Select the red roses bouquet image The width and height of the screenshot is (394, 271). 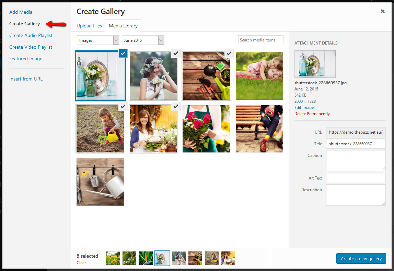[206, 129]
